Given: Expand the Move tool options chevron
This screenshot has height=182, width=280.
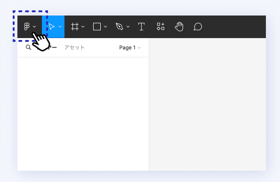Looking at the screenshot, I should point(60,27).
